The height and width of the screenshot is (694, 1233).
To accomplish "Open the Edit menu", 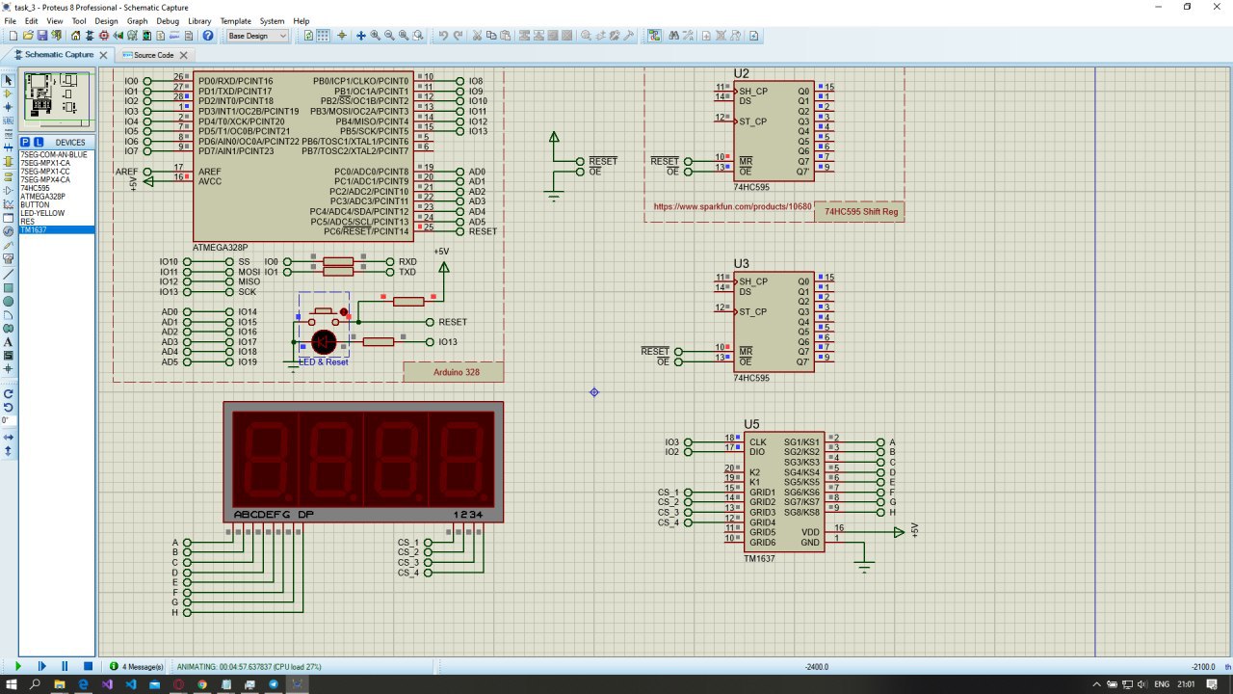I will tap(32, 20).
